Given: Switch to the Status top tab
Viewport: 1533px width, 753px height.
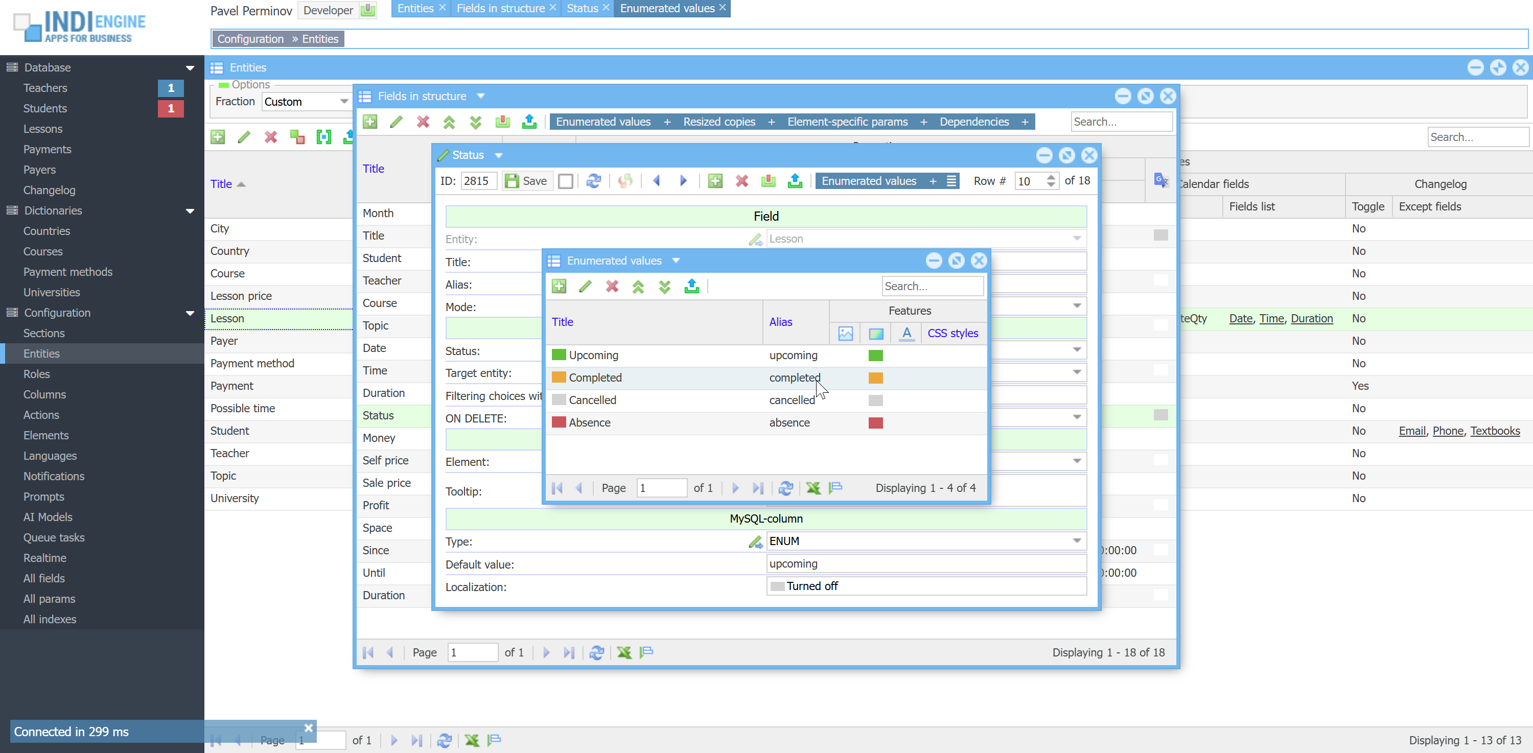Looking at the screenshot, I should [x=582, y=8].
